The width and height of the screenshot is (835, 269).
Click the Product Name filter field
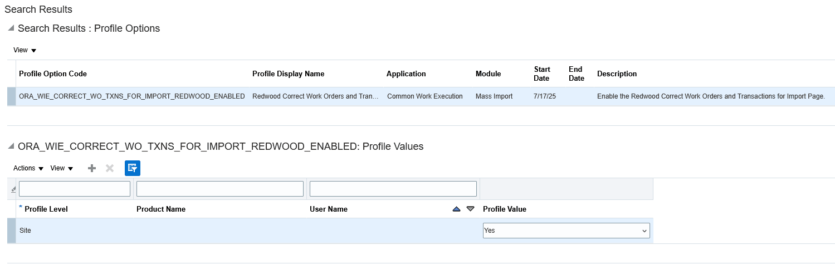[219, 189]
